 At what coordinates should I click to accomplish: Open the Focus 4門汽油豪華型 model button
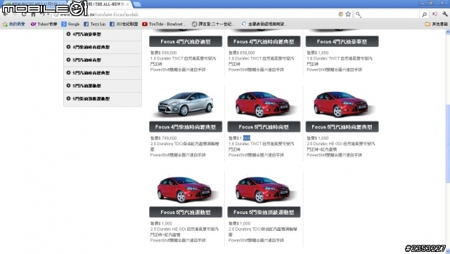342,41
